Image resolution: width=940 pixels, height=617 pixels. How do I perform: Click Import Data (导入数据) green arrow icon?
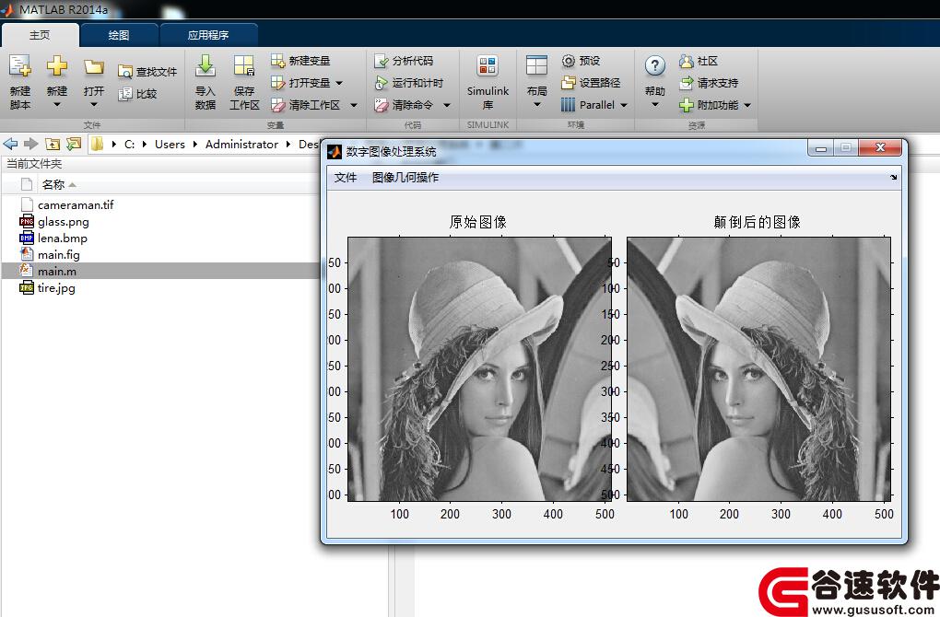[205, 66]
